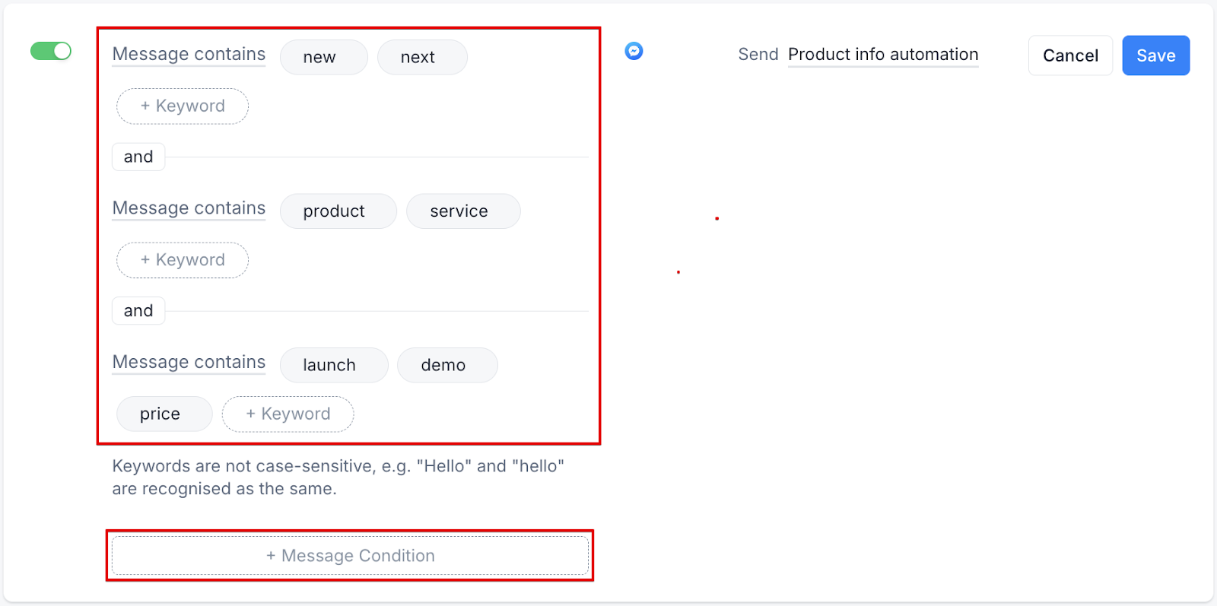Save the automation
1217x606 pixels.
(x=1155, y=55)
